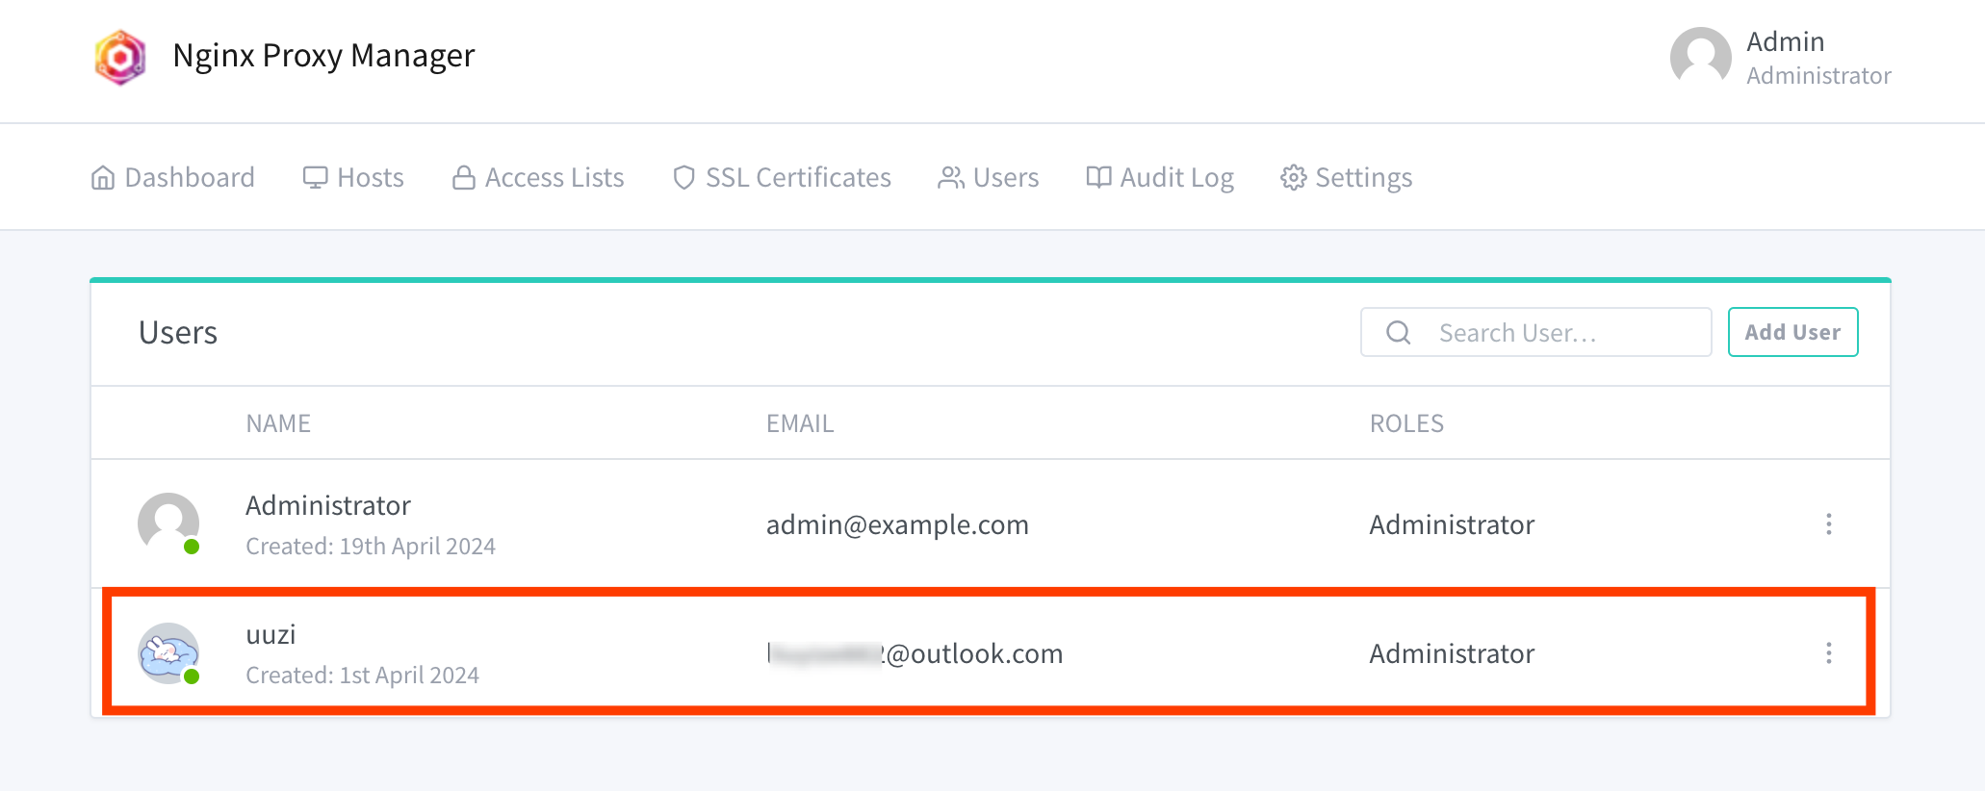
Task: Open the Audit Log tab
Action: [1160, 177]
